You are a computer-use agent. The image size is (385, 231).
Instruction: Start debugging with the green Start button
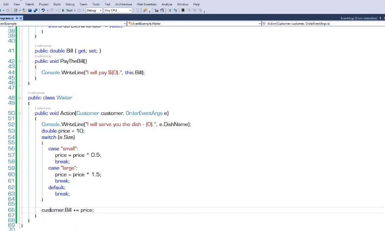(67, 10)
